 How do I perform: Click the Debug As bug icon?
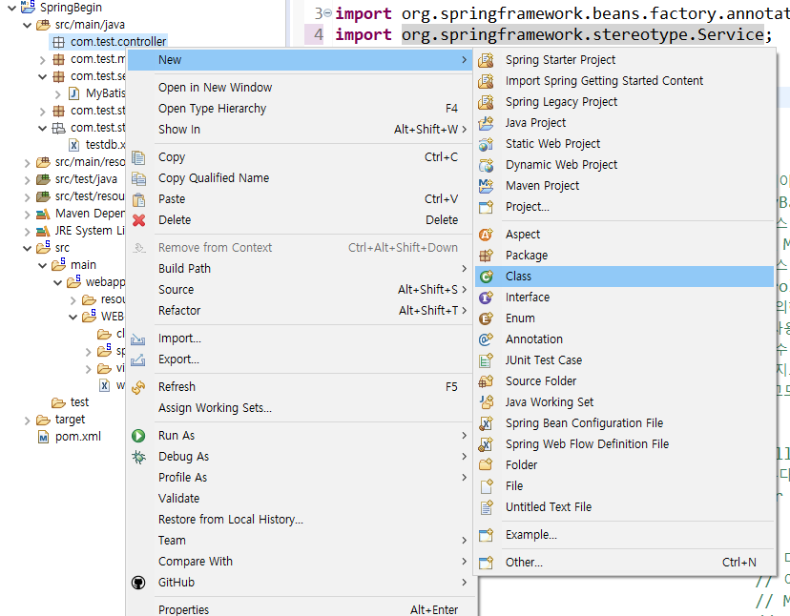pos(138,457)
